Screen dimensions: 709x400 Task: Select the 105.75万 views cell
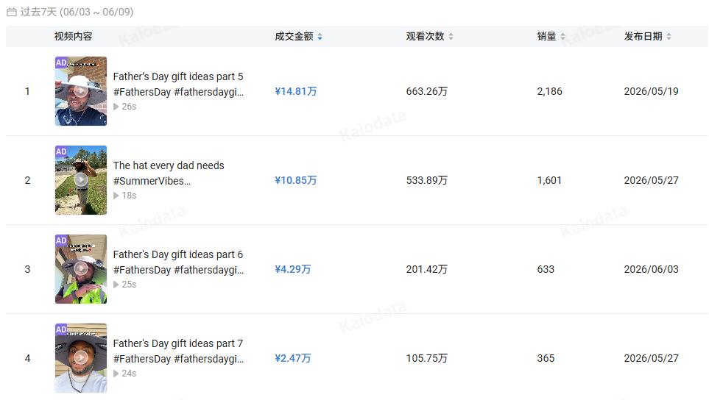[x=427, y=358]
